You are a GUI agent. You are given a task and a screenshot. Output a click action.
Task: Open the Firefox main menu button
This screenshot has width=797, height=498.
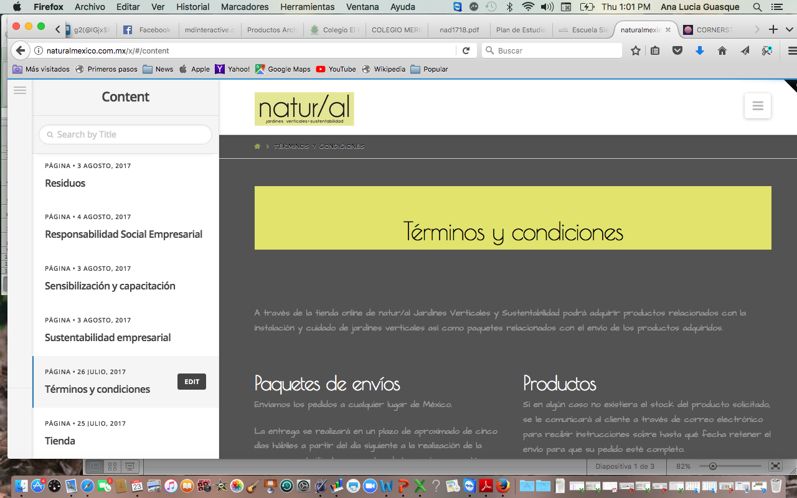(x=791, y=50)
